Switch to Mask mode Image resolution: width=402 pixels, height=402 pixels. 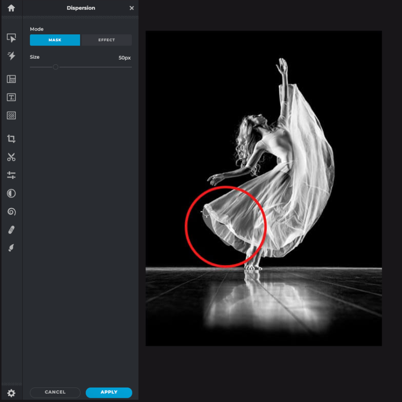click(55, 40)
